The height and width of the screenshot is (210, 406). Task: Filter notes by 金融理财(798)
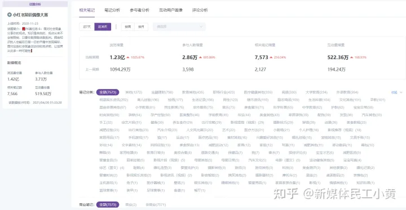pyautogui.click(x=162, y=92)
